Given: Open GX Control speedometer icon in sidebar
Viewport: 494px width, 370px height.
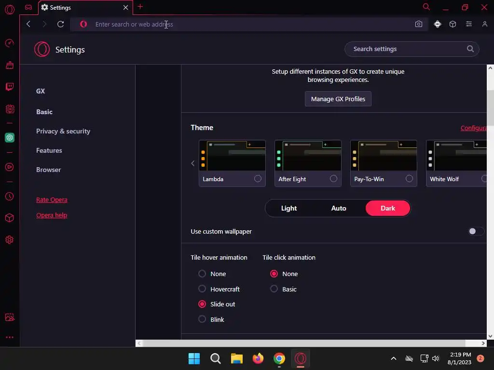Looking at the screenshot, I should tap(10, 43).
